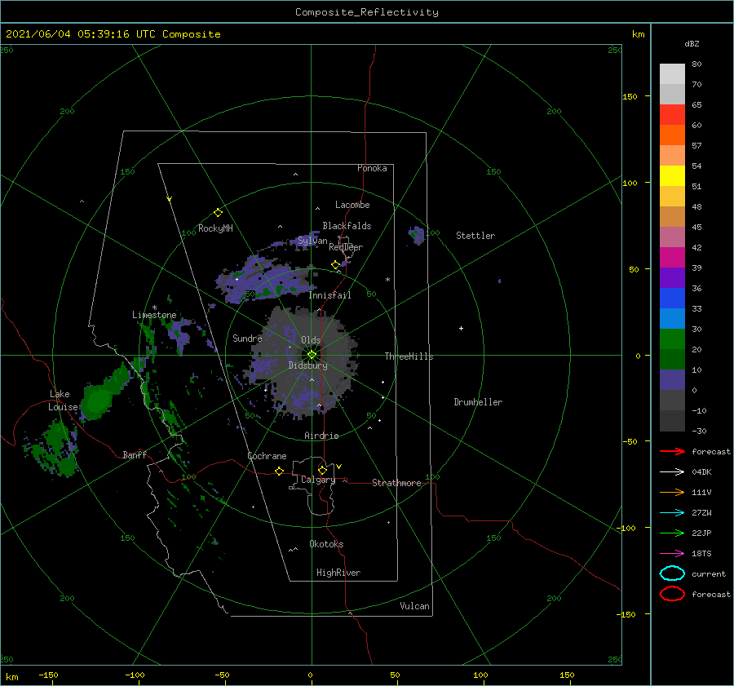
Task: Click the Blackfalds town label
Action: (347, 226)
